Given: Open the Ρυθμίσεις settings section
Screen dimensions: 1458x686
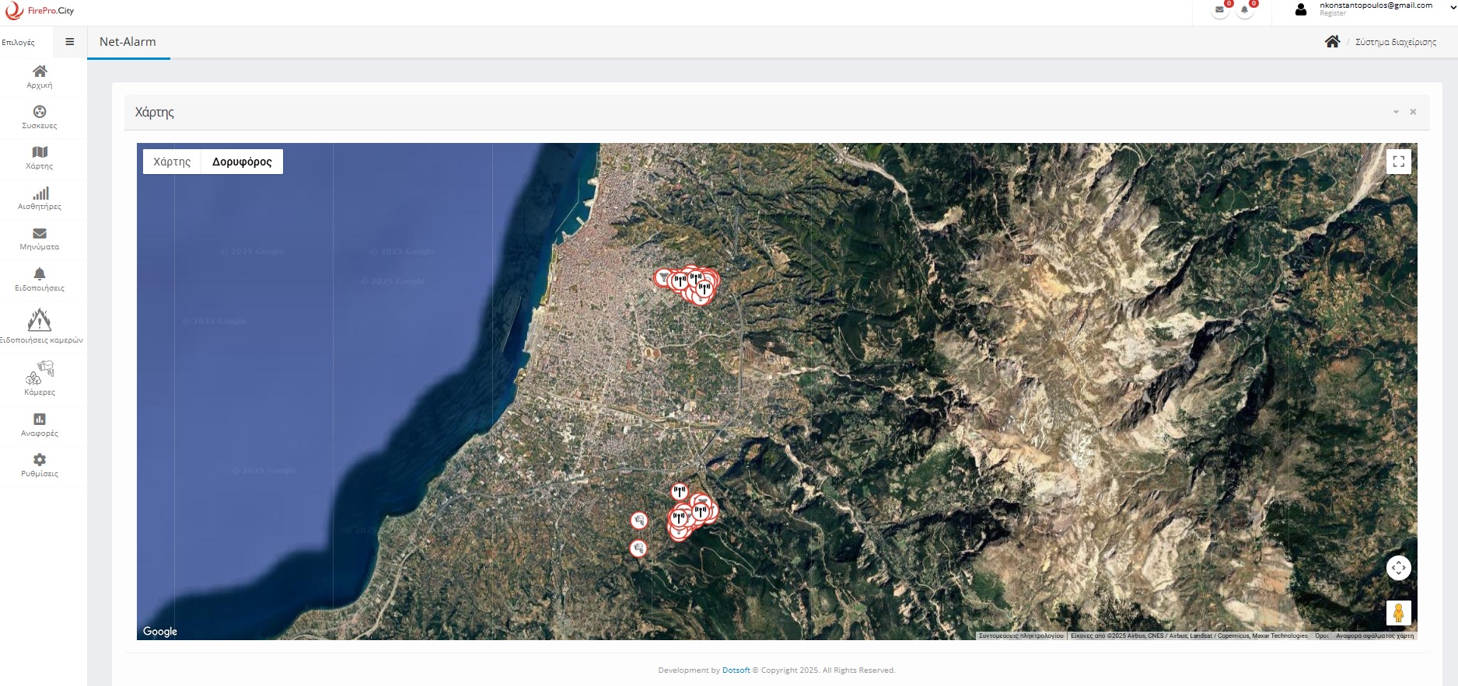Looking at the screenshot, I should (x=40, y=465).
